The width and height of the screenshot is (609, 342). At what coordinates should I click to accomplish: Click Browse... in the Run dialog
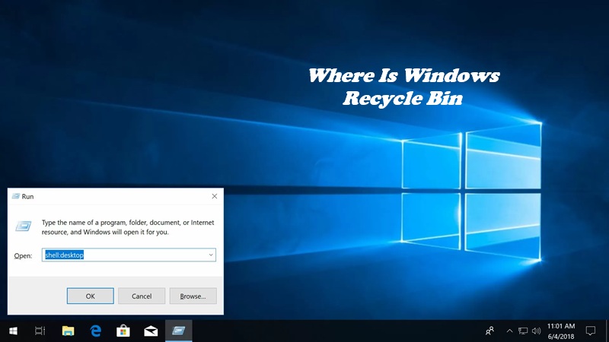(193, 296)
